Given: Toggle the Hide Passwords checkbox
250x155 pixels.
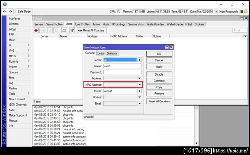Looking at the screenshot, I should pyautogui.click(x=217, y=12).
